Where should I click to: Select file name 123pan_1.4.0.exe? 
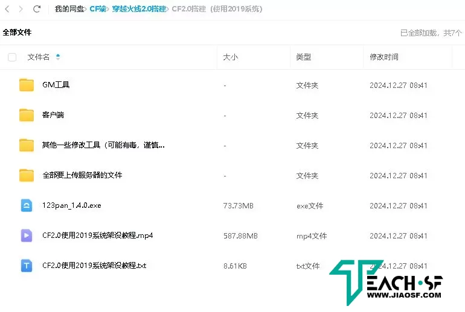(72, 205)
